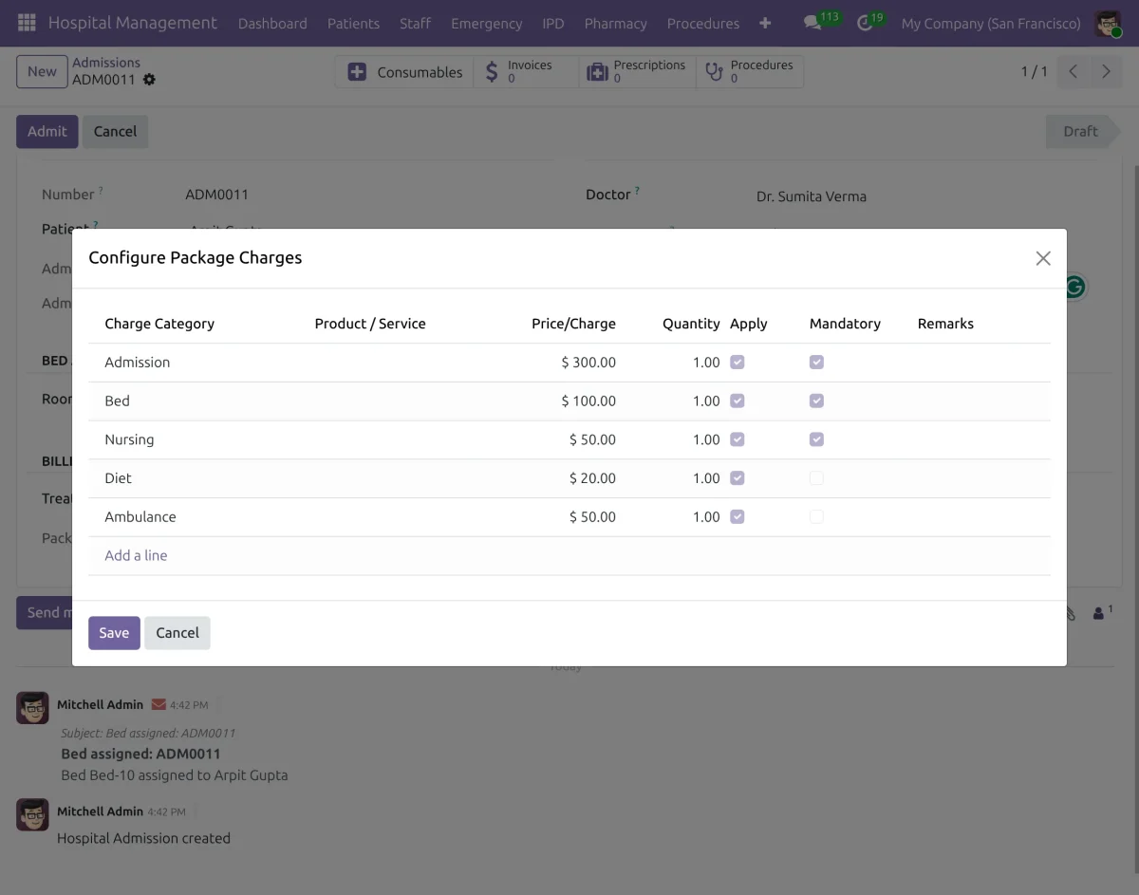Open the Procedures menu in navbar
The height and width of the screenshot is (895, 1139).
pyautogui.click(x=703, y=23)
